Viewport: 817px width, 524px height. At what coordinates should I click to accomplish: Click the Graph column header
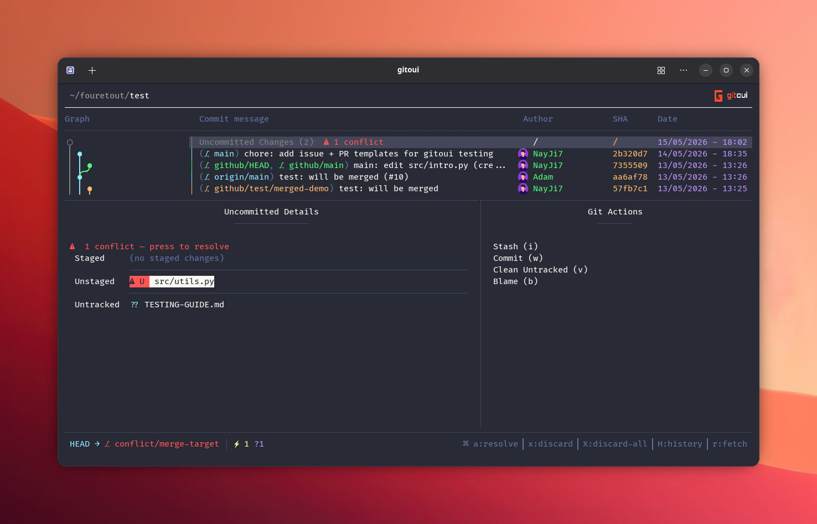point(77,119)
